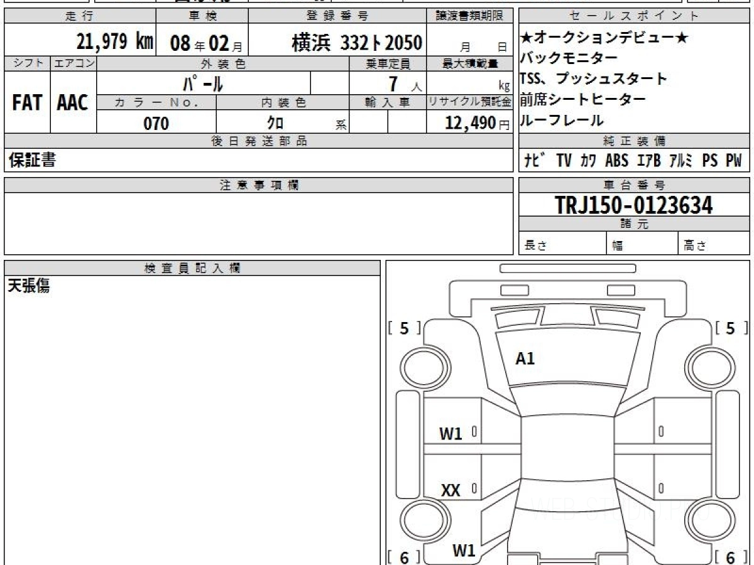
Task: Select the カワ equipment item
Action: click(x=589, y=161)
